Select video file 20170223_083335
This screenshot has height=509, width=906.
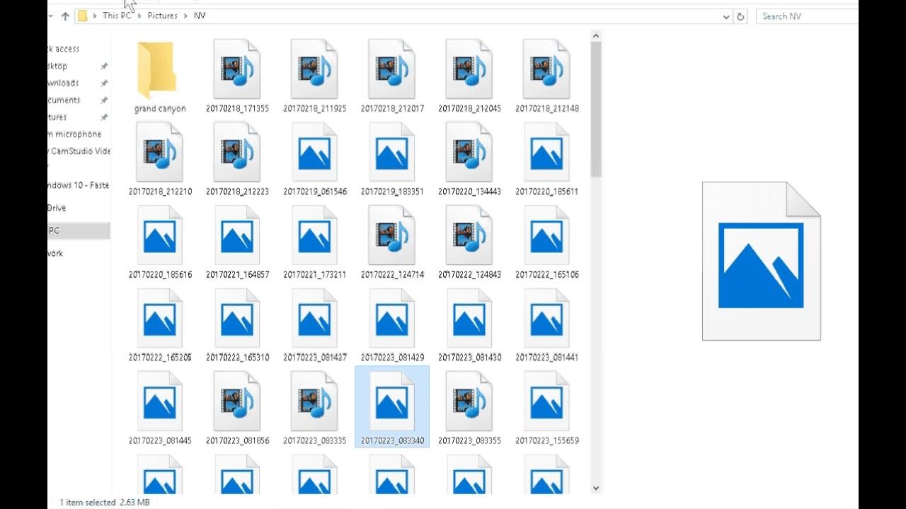(314, 407)
